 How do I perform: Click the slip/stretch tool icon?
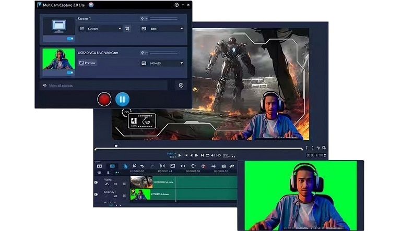[162, 166]
